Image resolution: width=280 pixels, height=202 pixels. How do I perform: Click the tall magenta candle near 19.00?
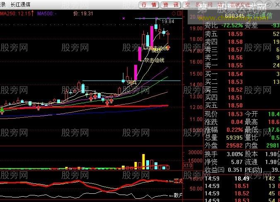(x=152, y=37)
